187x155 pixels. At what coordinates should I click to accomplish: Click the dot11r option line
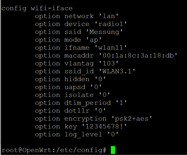(70, 111)
